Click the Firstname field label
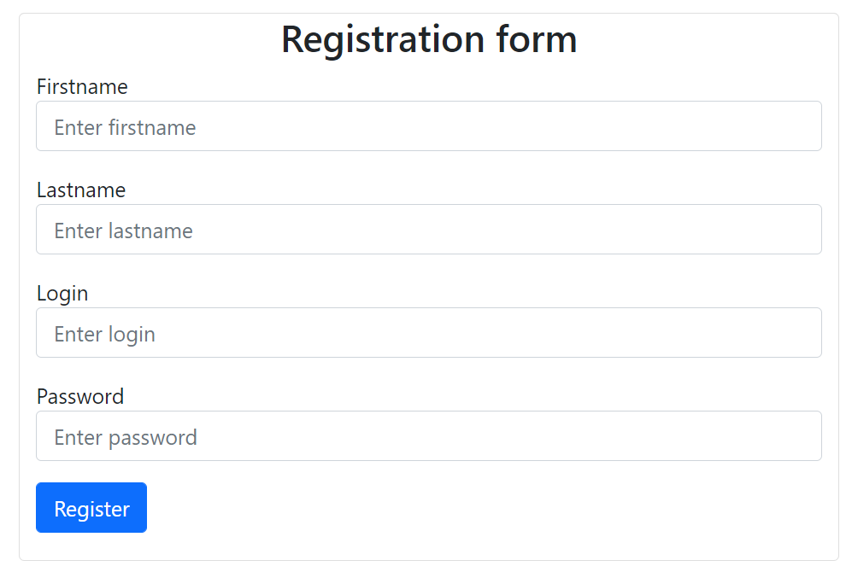The height and width of the screenshot is (572, 852). [82, 86]
